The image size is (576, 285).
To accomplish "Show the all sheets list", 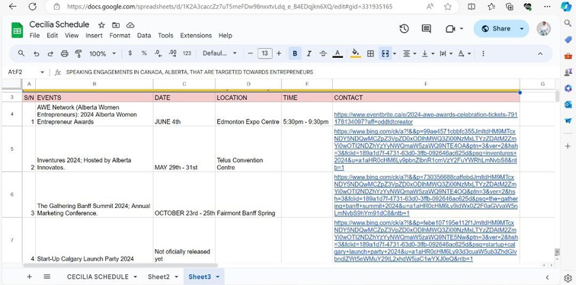I will [x=47, y=277].
